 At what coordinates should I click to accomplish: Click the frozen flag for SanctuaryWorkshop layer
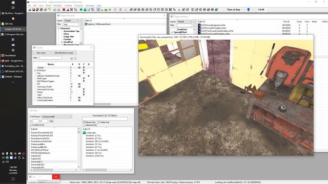point(84,89)
